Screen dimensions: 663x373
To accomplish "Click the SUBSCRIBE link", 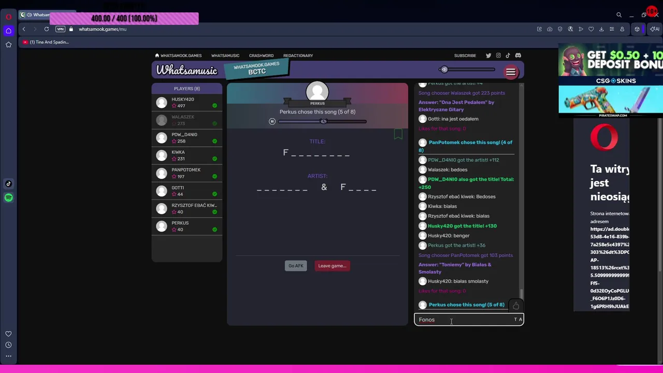I will (465, 55).
